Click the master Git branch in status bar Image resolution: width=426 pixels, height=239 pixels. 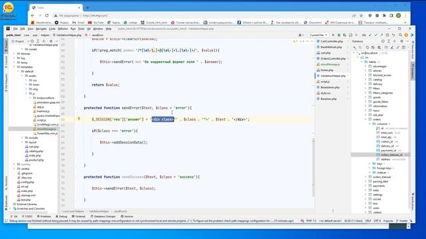coord(402,221)
